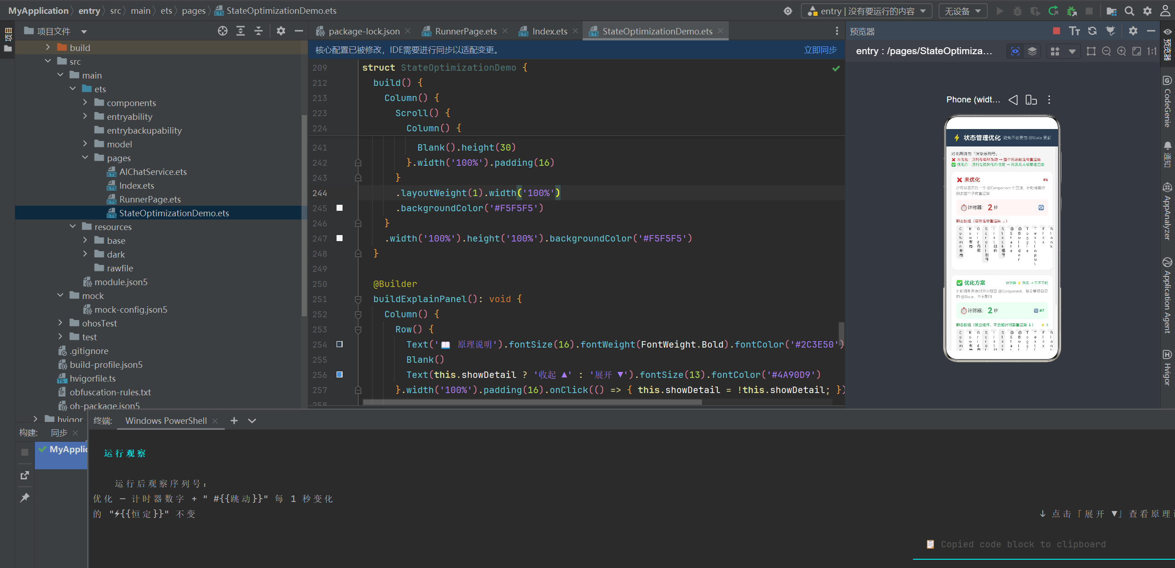1175x568 pixels.
Task: Open the CodeGenie side panel
Action: [x=1167, y=101]
